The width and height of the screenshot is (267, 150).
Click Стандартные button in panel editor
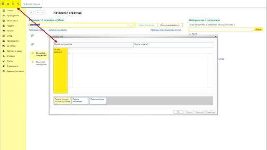click(x=211, y=112)
